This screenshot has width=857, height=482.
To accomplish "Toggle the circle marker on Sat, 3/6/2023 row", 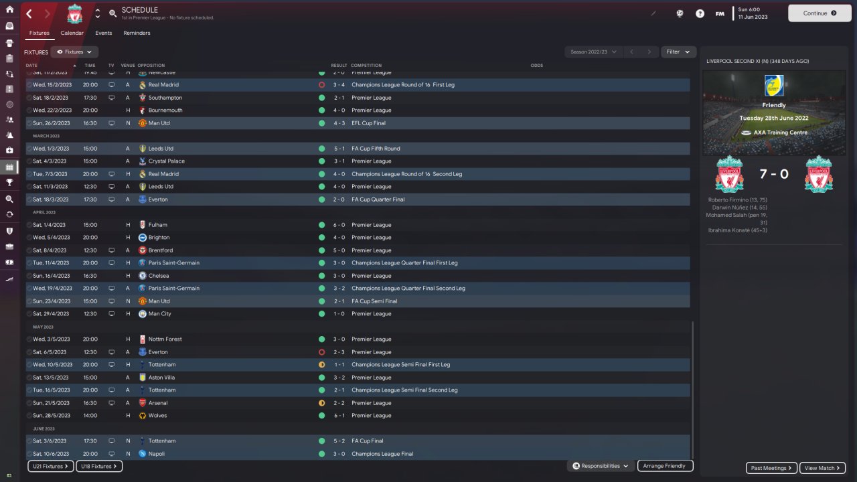I will coord(29,441).
